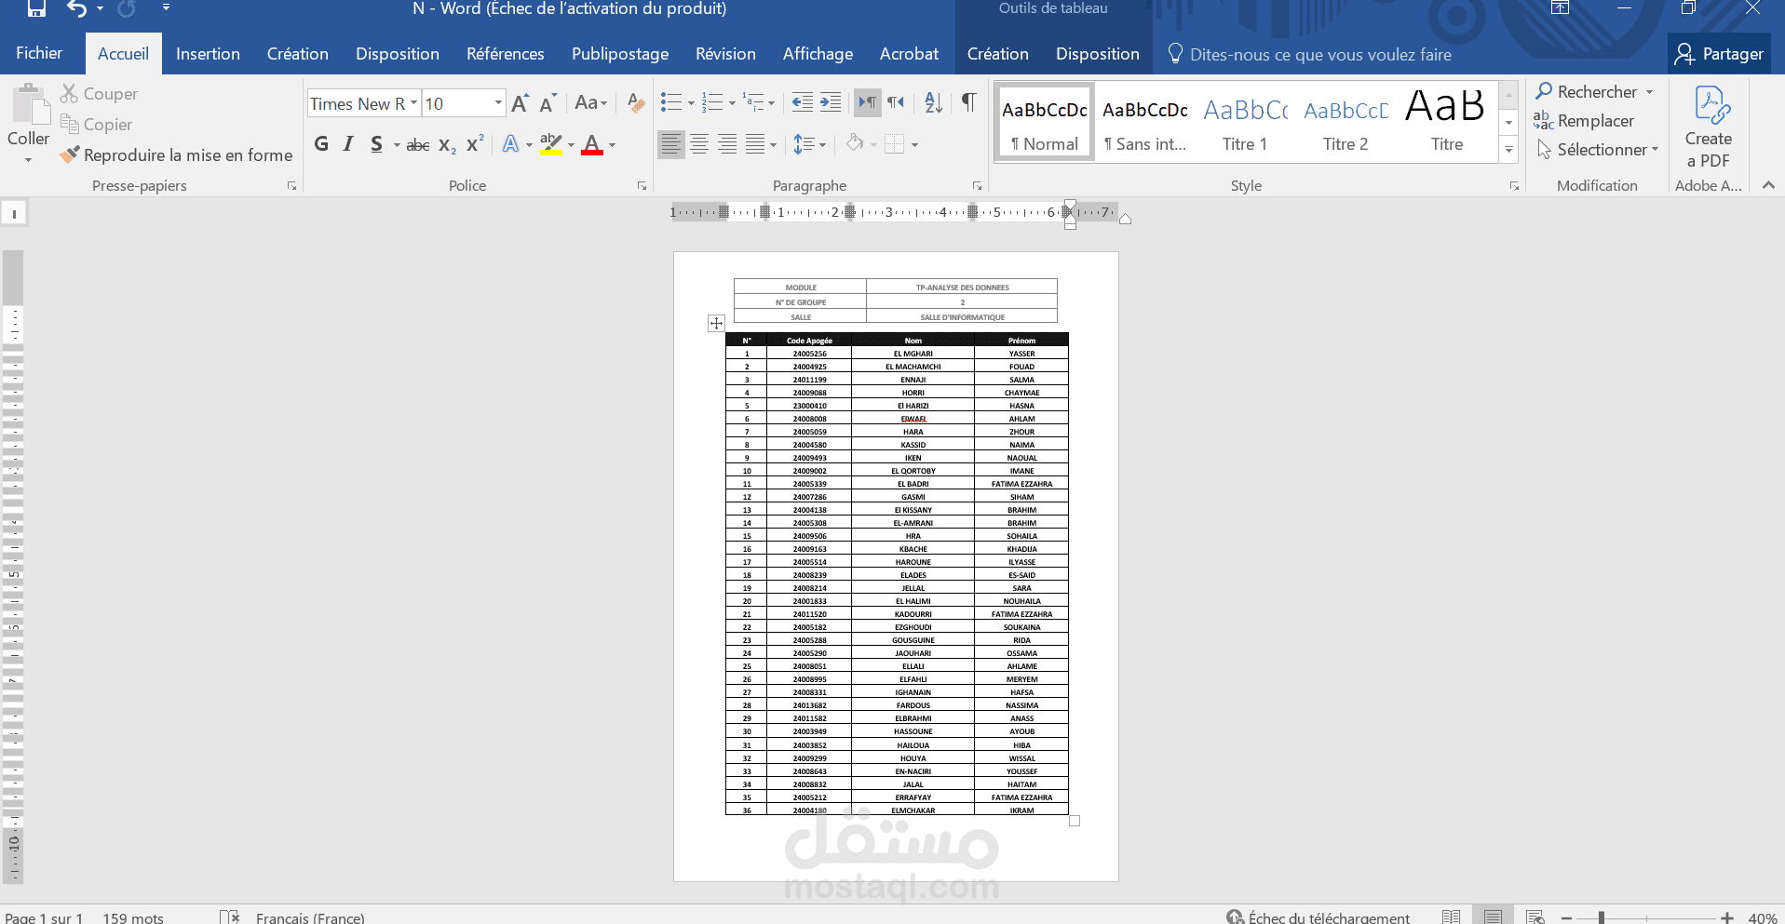Viewport: 1785px width, 924px height.
Task: Open the font size dropdown
Action: (x=497, y=103)
